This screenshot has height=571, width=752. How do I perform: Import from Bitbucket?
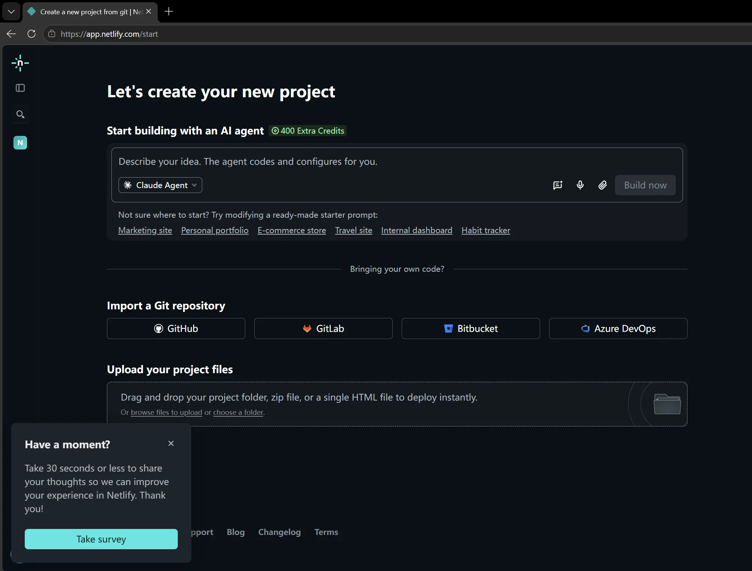tap(471, 328)
